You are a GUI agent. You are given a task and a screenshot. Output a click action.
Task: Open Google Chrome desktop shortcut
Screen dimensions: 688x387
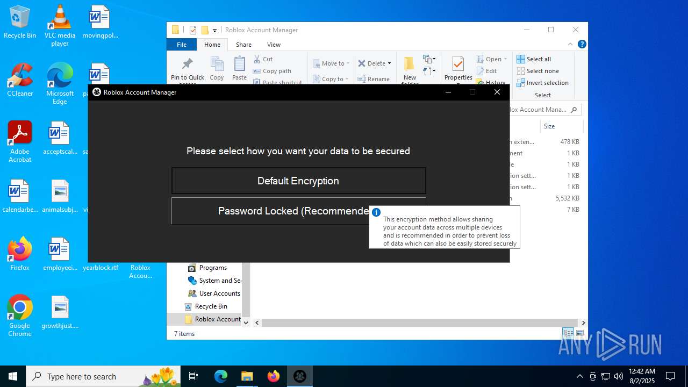point(20,316)
